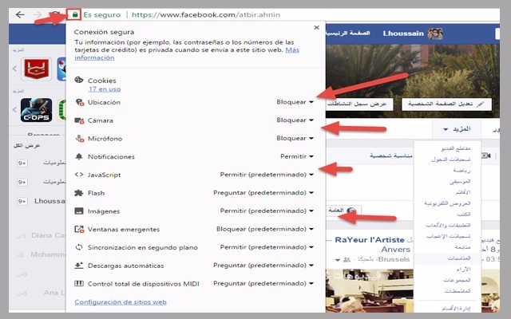
Task: Click the browser back arrow
Action: 19,14
